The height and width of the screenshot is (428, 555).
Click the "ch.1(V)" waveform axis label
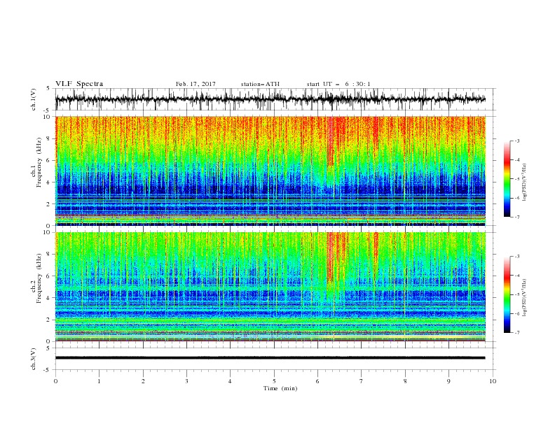pyautogui.click(x=34, y=99)
